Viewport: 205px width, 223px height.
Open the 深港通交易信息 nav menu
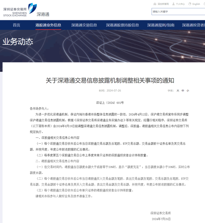click(x=84, y=25)
